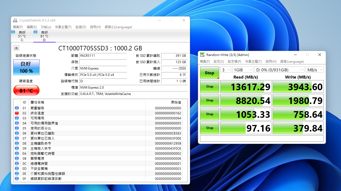Click the red 81 °C temperature button
The width and height of the screenshot is (341, 191).
pyautogui.click(x=26, y=90)
